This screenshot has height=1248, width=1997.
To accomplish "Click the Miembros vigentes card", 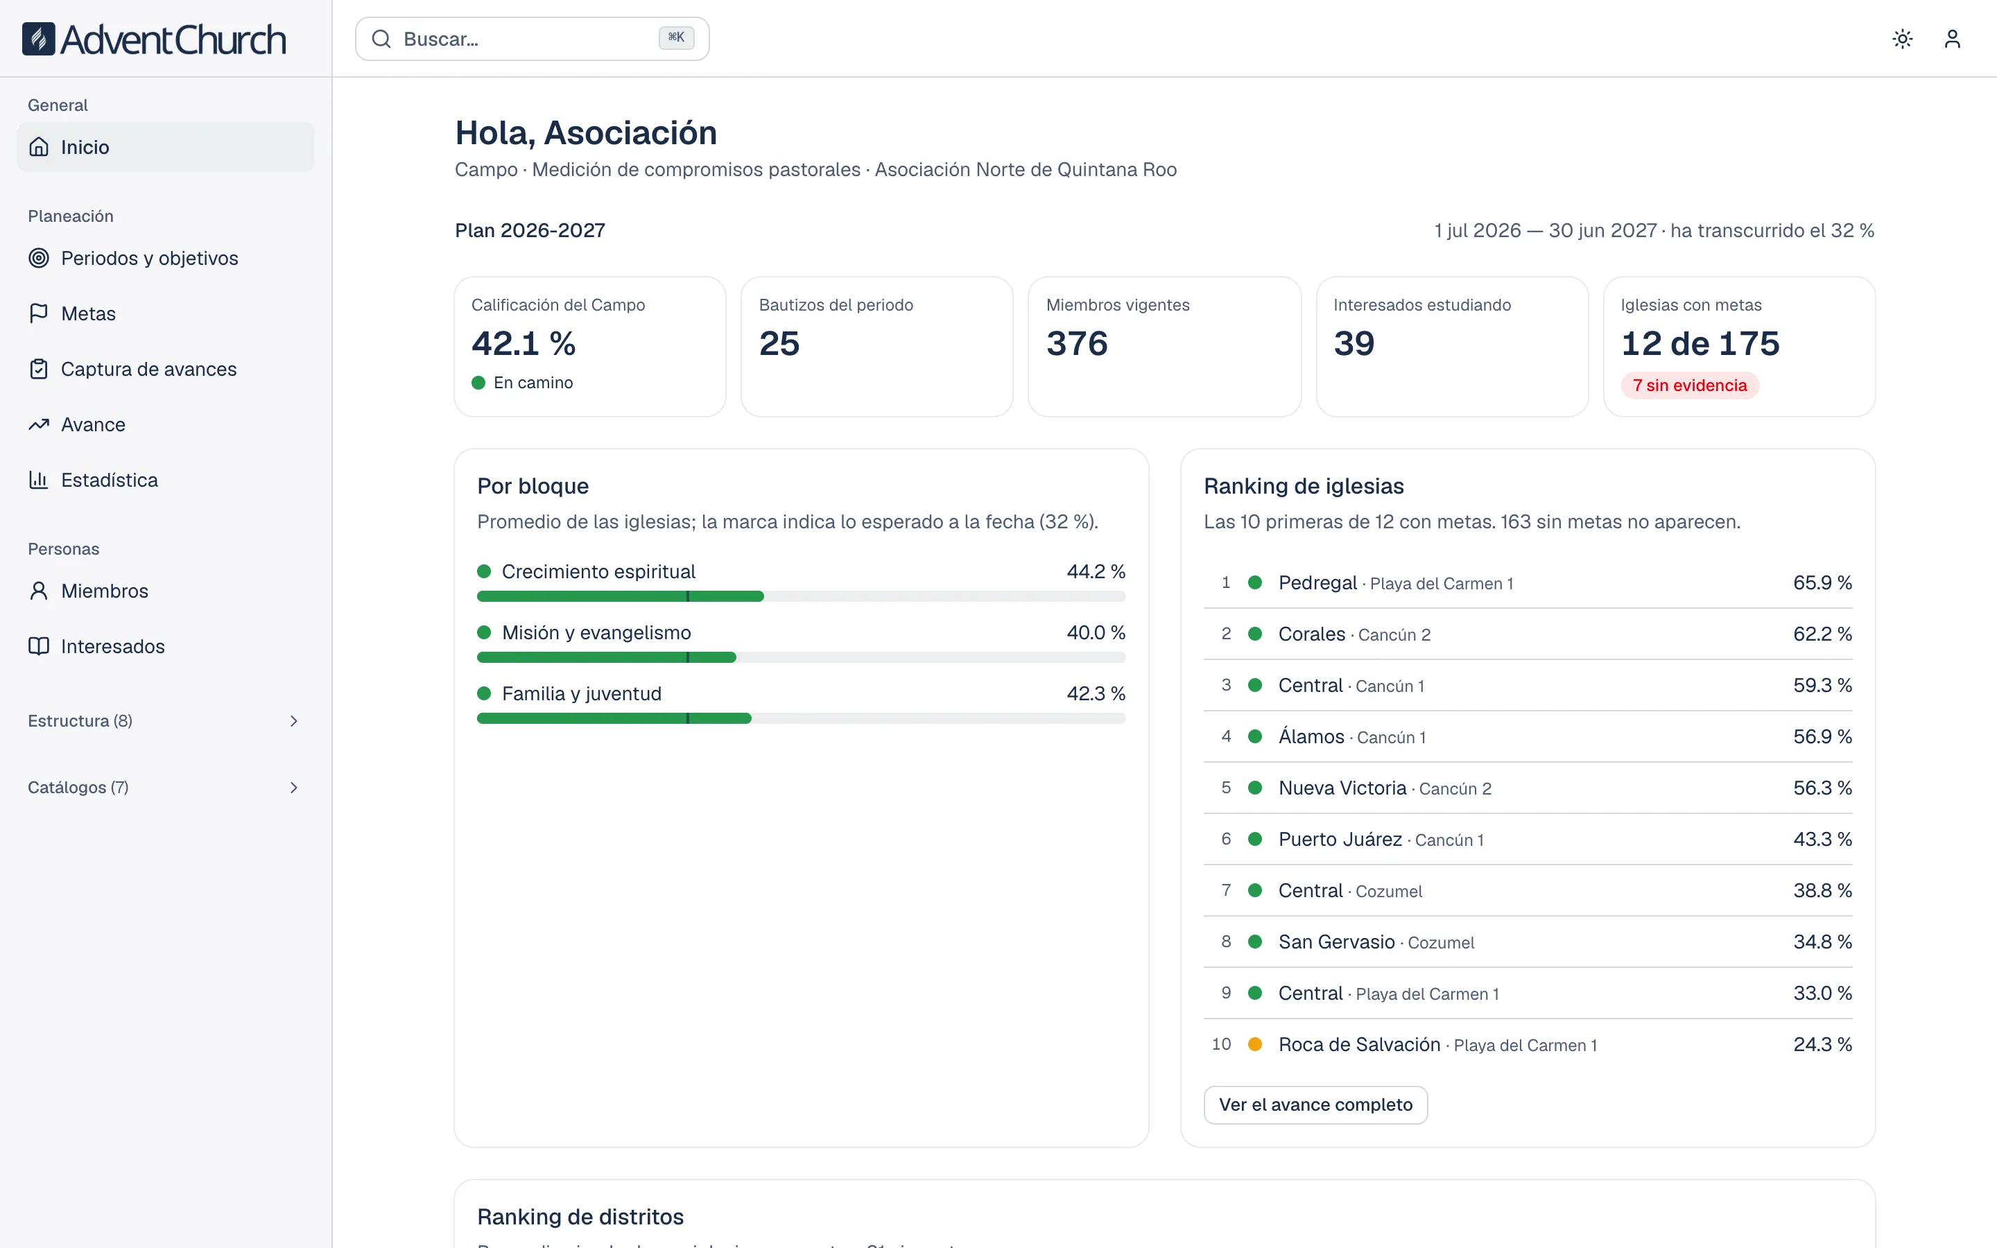I will coord(1164,347).
